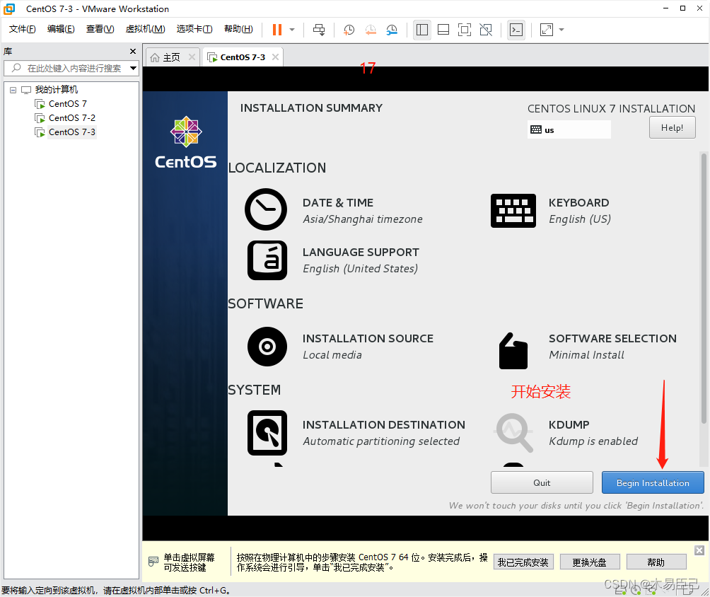This screenshot has width=710, height=597.
Task: Click the Minimal Install text
Action: pyautogui.click(x=586, y=355)
